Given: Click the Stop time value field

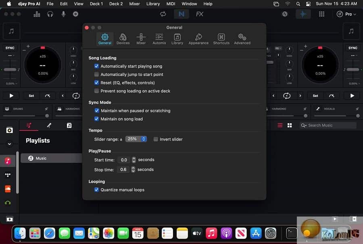Looking at the screenshot, I should tap(123, 170).
